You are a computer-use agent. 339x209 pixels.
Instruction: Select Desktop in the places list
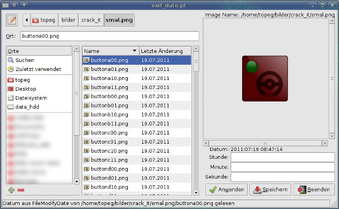39,88
